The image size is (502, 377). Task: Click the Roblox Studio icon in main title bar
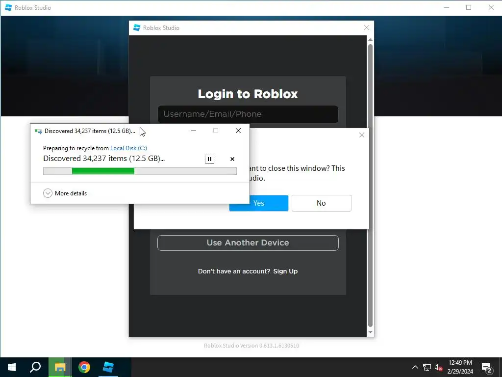(8, 7)
